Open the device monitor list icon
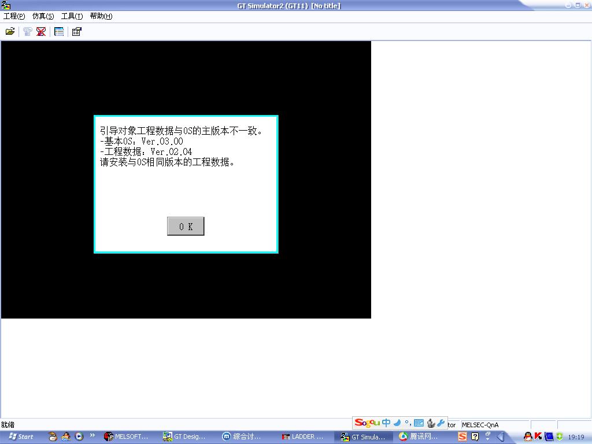Screen dimensions: 592x444 (59, 32)
